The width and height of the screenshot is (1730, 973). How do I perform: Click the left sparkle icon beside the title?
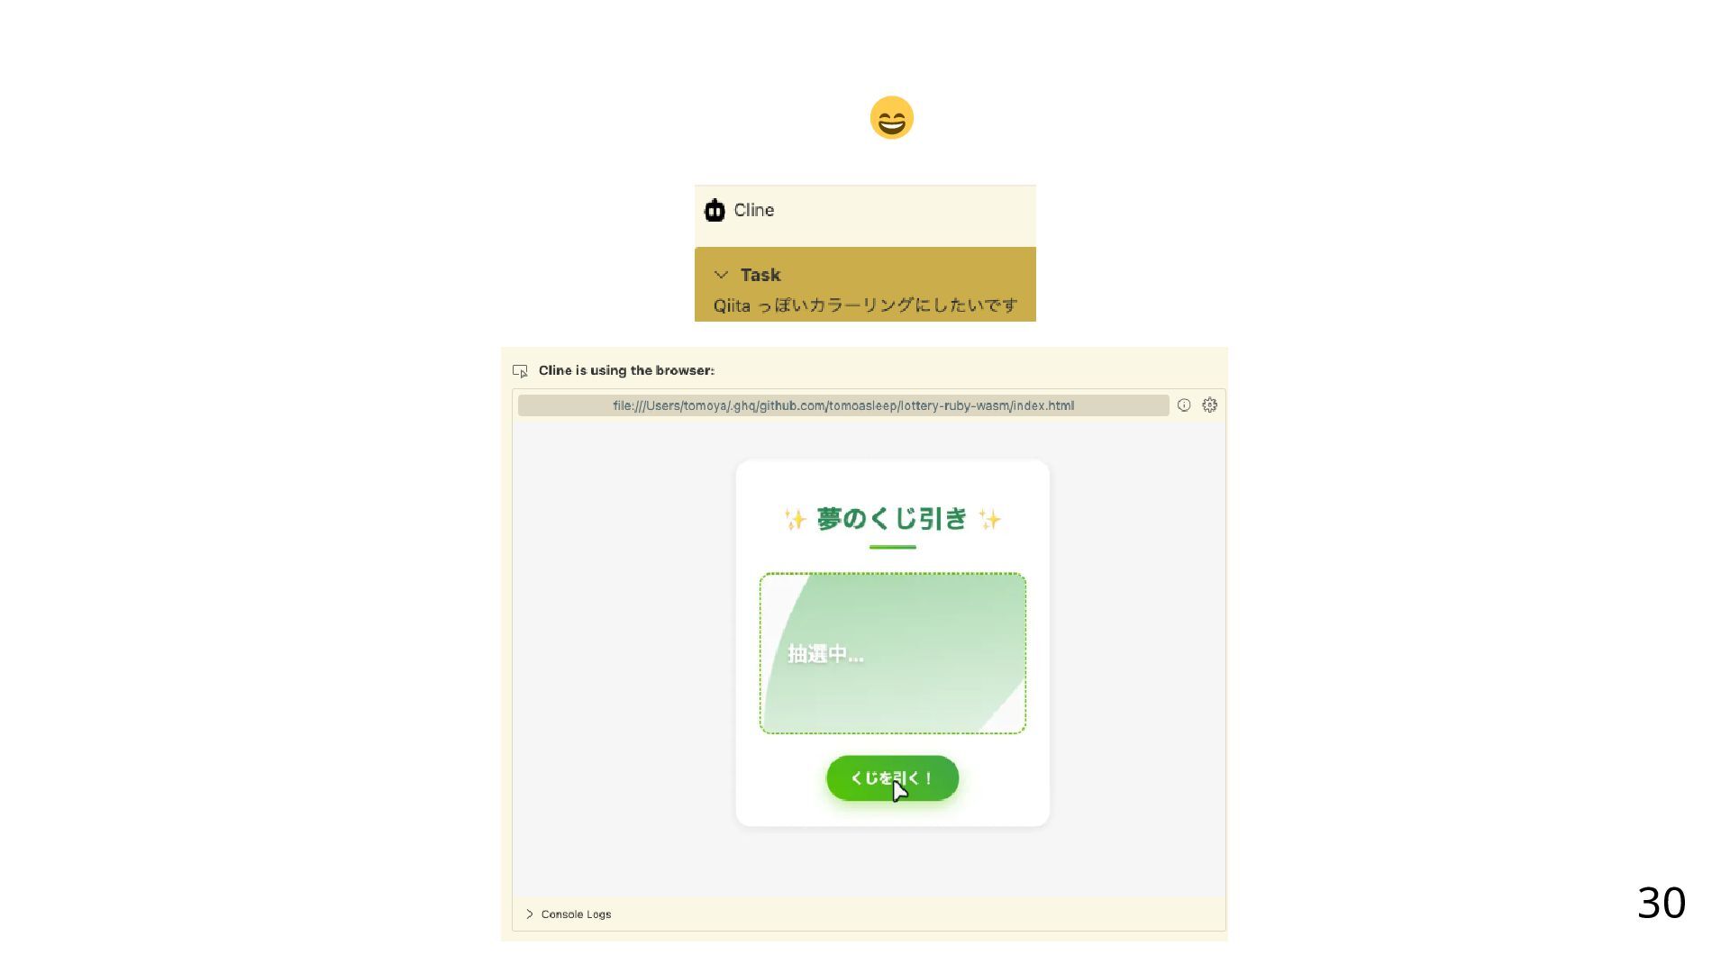[x=795, y=520]
